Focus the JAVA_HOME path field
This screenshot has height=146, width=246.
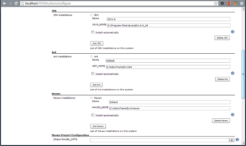[x=168, y=25]
